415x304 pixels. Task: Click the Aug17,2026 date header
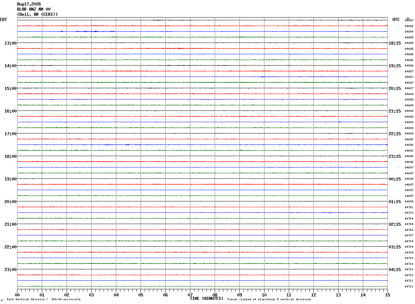point(29,4)
